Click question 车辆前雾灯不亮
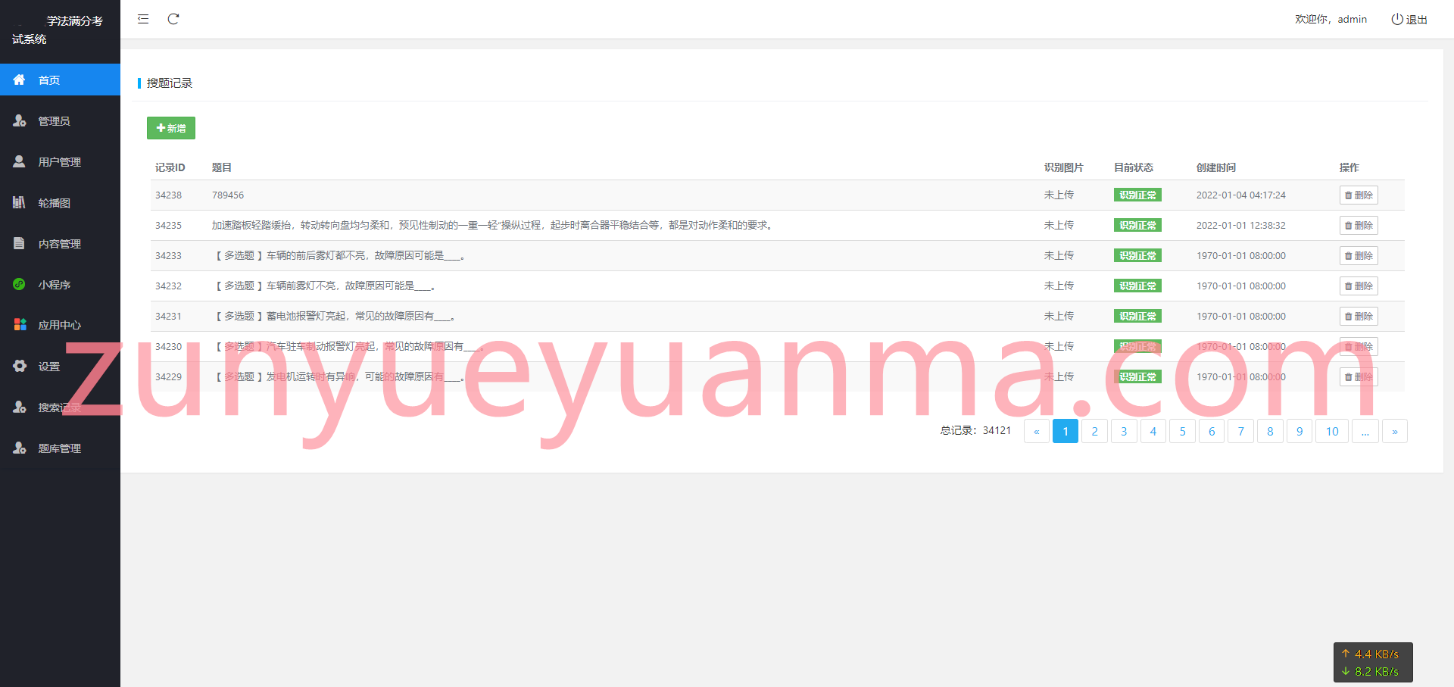 tap(323, 286)
